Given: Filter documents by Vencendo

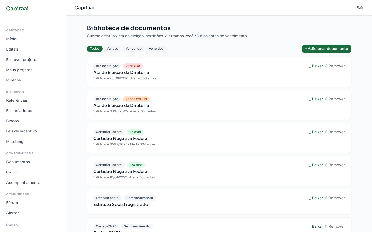Looking at the screenshot, I should tap(134, 49).
